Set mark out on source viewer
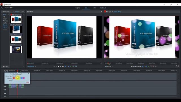Viewport: 181px width, 102px height. [68, 66]
